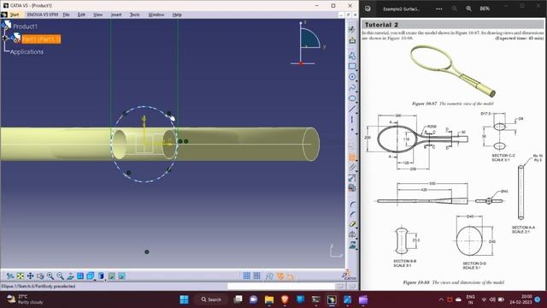Click the taskbar Search box
The height and width of the screenshot is (308, 547).
point(211,299)
